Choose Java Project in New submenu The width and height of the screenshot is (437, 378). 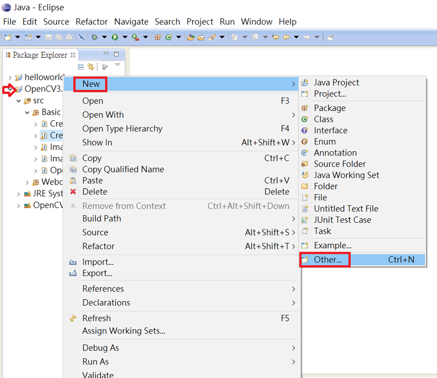363,82
